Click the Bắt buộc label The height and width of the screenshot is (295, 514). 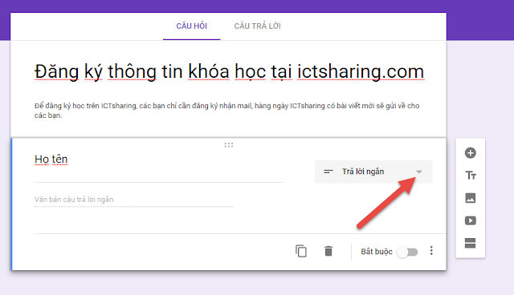(377, 252)
